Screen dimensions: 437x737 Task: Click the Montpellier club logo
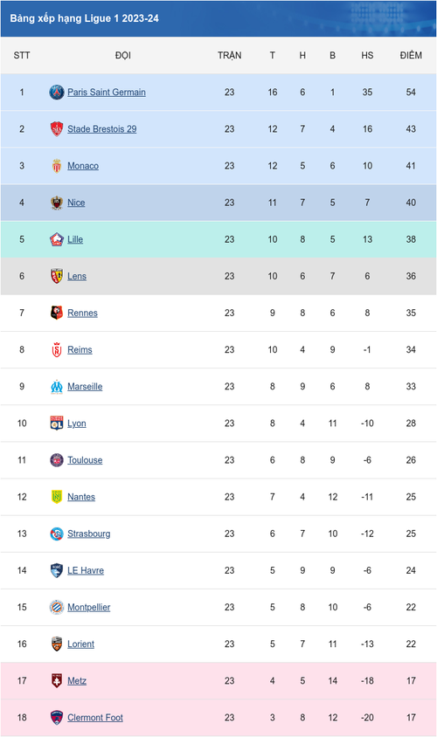pyautogui.click(x=57, y=607)
